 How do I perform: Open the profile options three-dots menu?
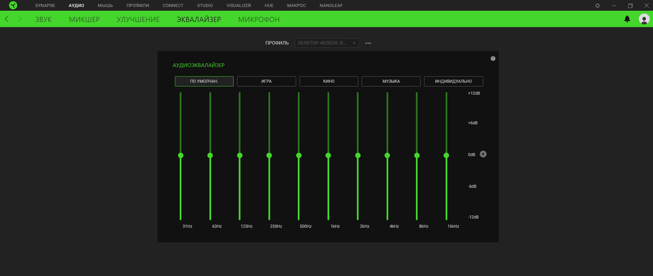[368, 43]
